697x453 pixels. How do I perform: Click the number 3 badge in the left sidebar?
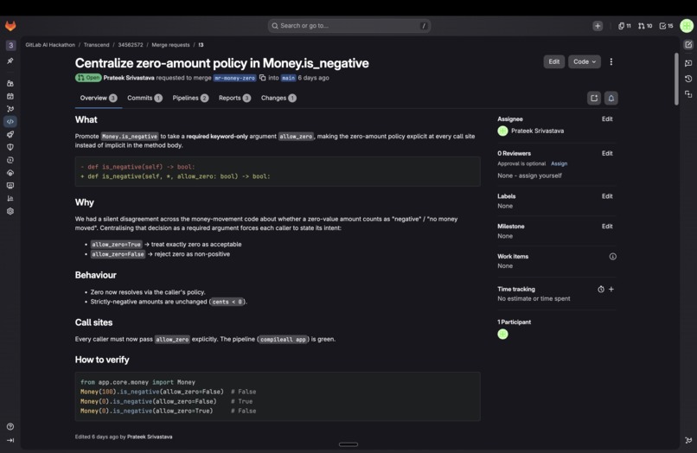click(10, 45)
